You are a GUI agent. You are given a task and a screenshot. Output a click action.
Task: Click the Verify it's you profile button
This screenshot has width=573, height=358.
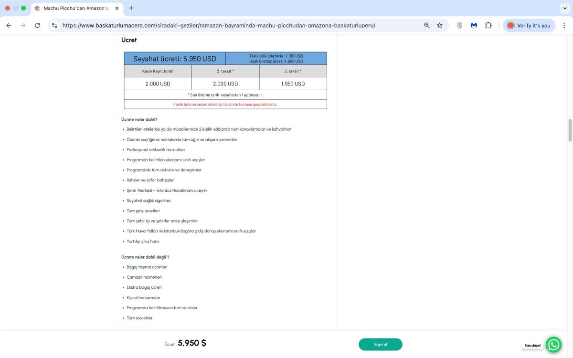[x=529, y=25]
